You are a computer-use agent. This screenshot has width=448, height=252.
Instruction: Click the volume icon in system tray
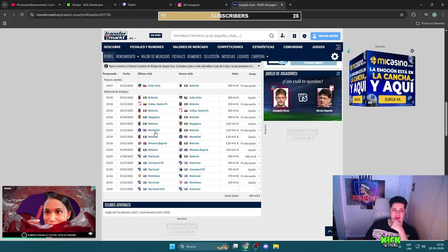tap(423, 246)
